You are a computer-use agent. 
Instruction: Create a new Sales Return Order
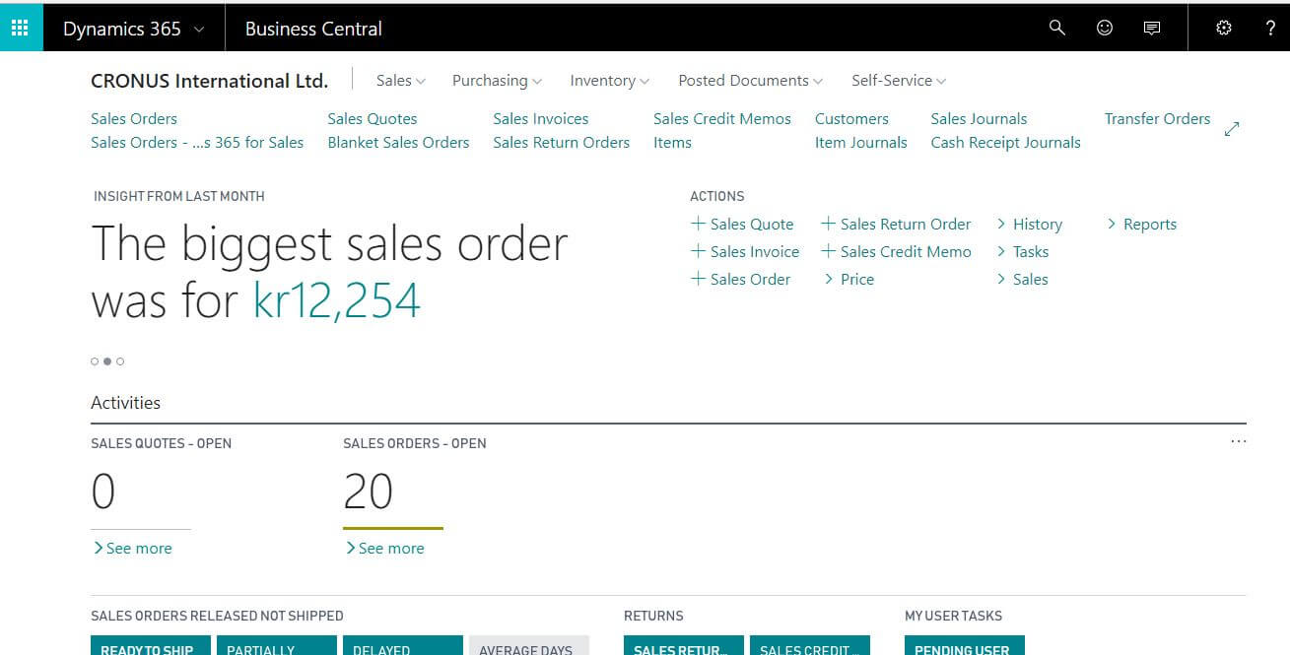pos(896,225)
